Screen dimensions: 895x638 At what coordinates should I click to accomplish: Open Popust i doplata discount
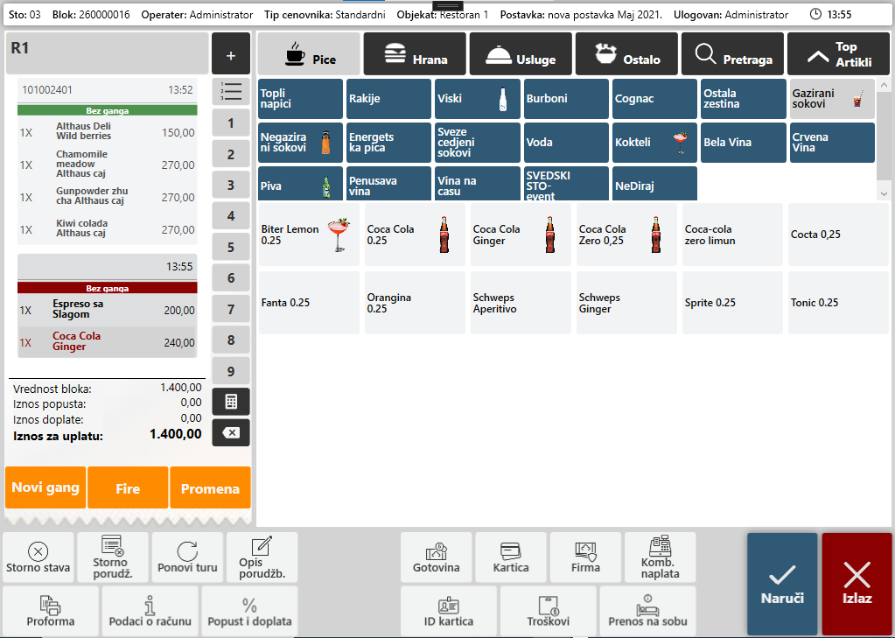pos(249,611)
